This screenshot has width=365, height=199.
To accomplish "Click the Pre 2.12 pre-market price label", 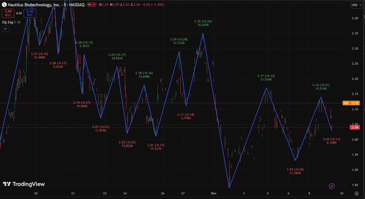I will click(x=351, y=103).
